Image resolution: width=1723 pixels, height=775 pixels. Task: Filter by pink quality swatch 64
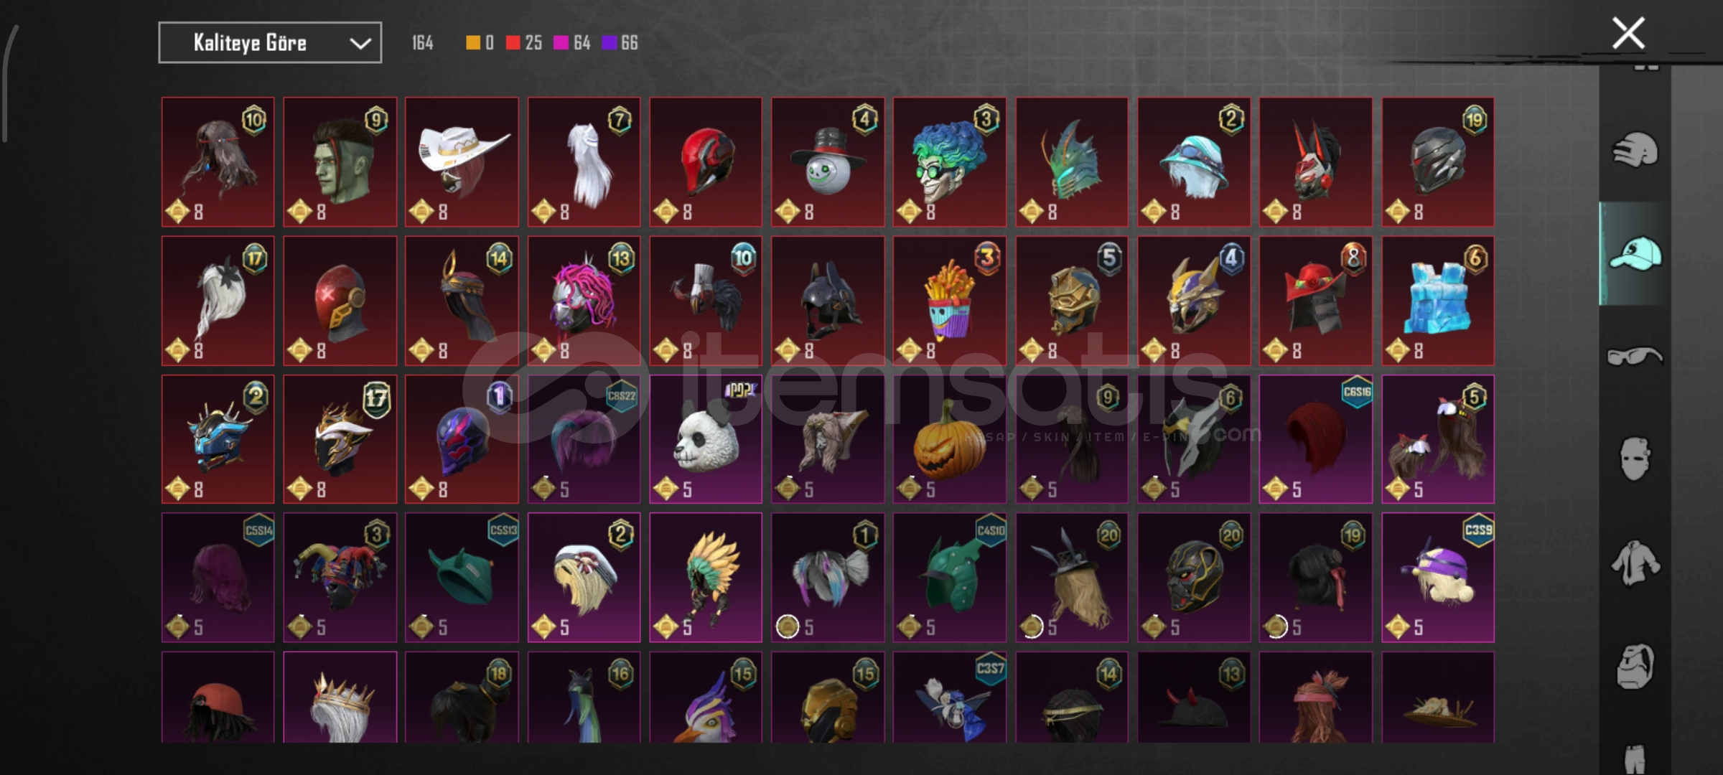[x=572, y=43]
